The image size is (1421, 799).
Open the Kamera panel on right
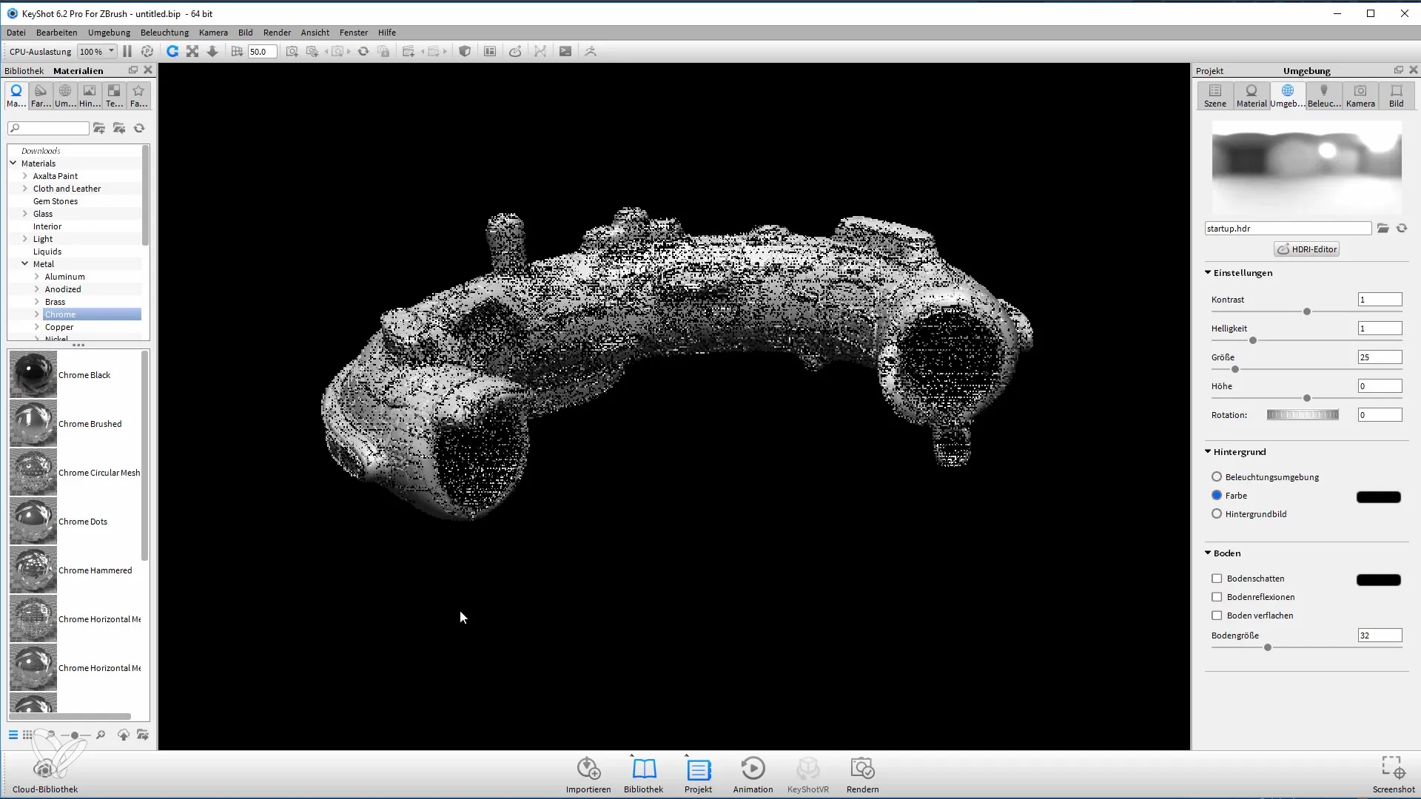[x=1360, y=95]
